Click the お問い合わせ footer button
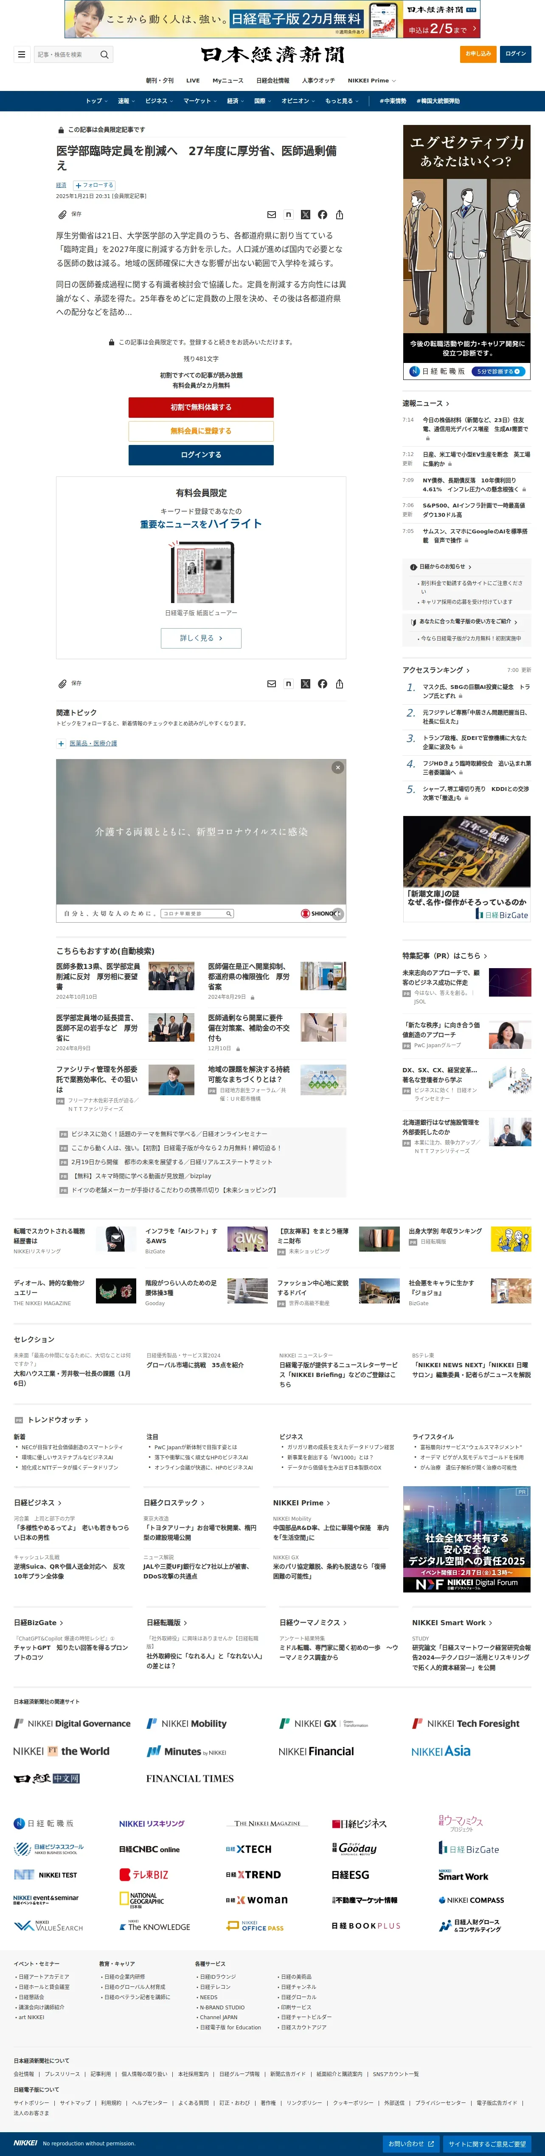This screenshot has width=545, height=2156. click(411, 2143)
